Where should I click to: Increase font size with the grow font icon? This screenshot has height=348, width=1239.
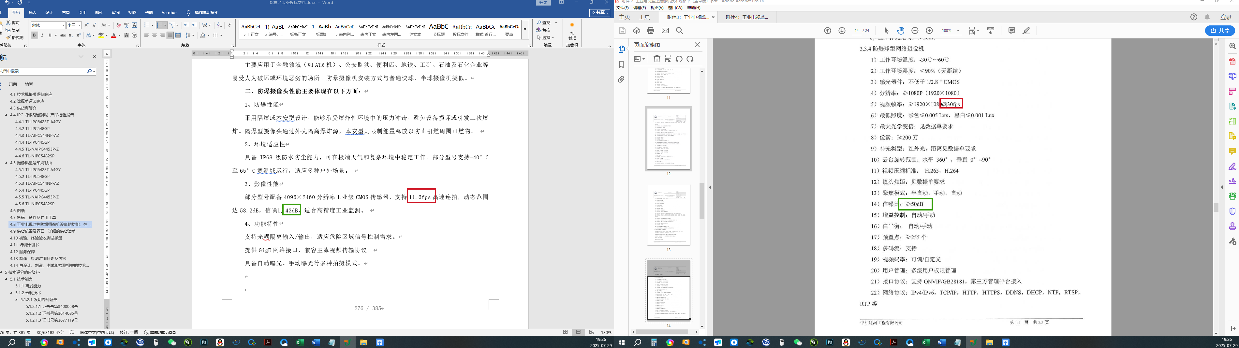click(x=87, y=25)
